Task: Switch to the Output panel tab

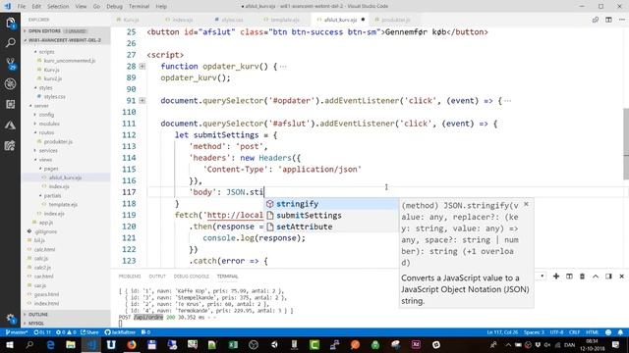Action: click(x=157, y=277)
